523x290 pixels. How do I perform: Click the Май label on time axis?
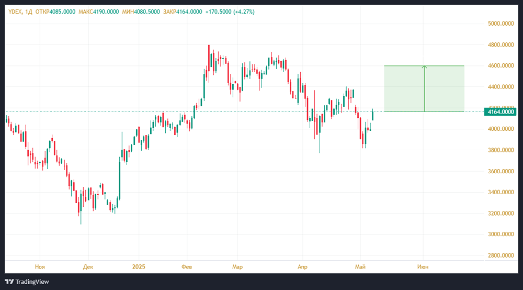(361, 266)
